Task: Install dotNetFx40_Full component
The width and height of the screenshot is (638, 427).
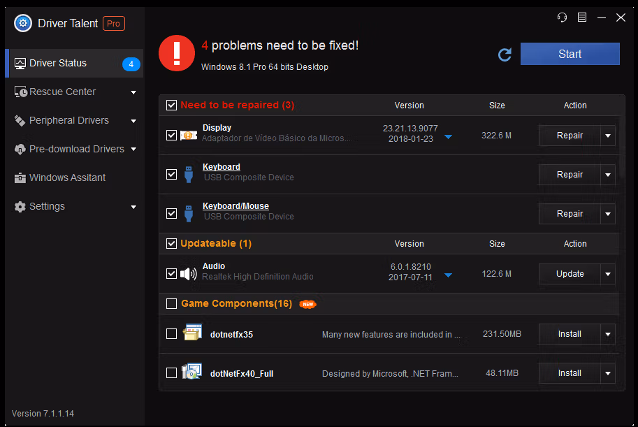Action: (570, 373)
